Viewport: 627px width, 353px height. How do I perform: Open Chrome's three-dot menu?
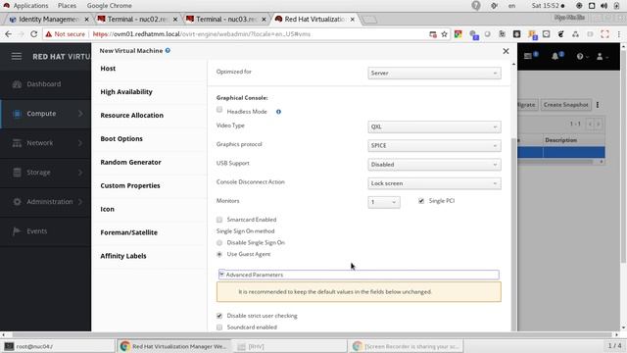pos(619,34)
